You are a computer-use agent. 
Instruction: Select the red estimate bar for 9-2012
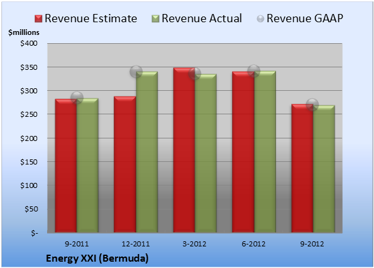[302, 168]
